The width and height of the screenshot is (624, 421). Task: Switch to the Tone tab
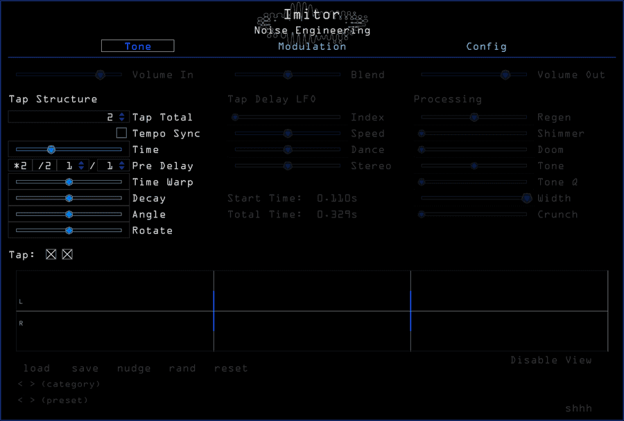(x=138, y=46)
